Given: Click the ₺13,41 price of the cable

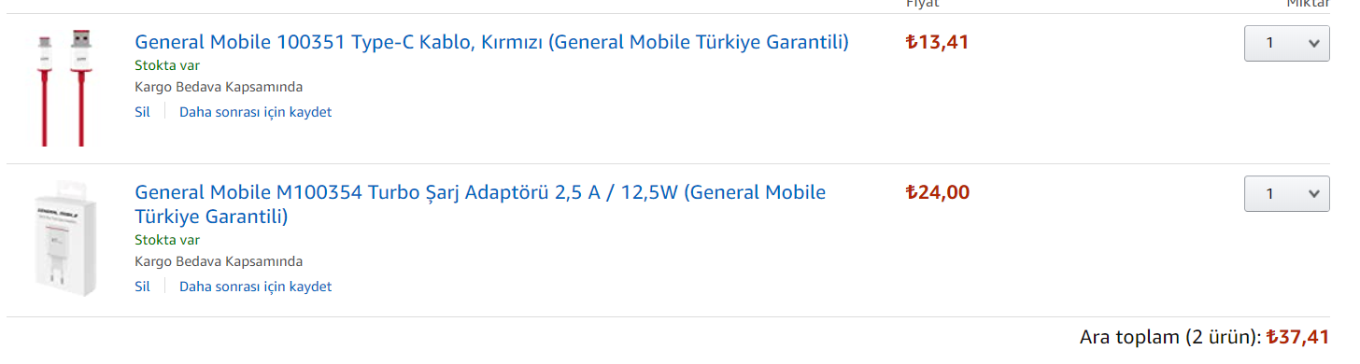Looking at the screenshot, I should pyautogui.click(x=937, y=42).
